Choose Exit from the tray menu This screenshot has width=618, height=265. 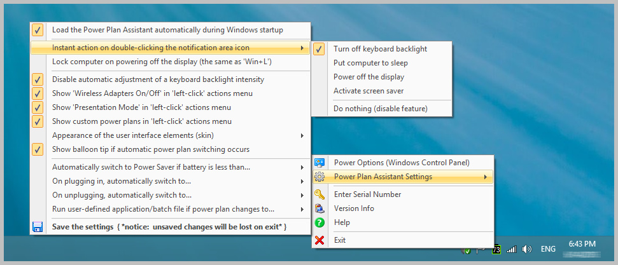[402, 240]
